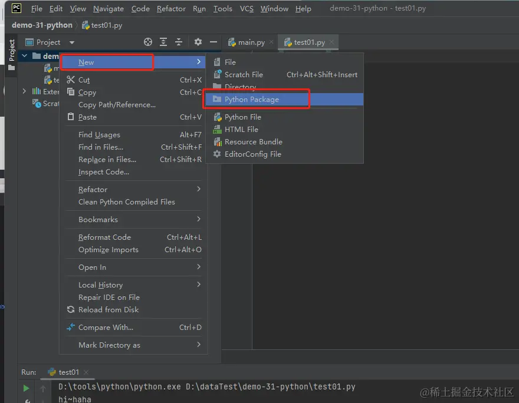Expand External Libraries node
Image resolution: width=519 pixels, height=403 pixels.
[x=24, y=91]
